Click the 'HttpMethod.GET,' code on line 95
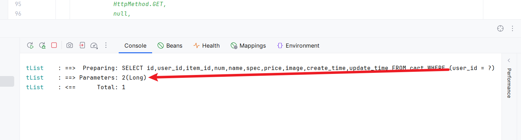Viewport: 521px width, 140px height. tap(140, 4)
